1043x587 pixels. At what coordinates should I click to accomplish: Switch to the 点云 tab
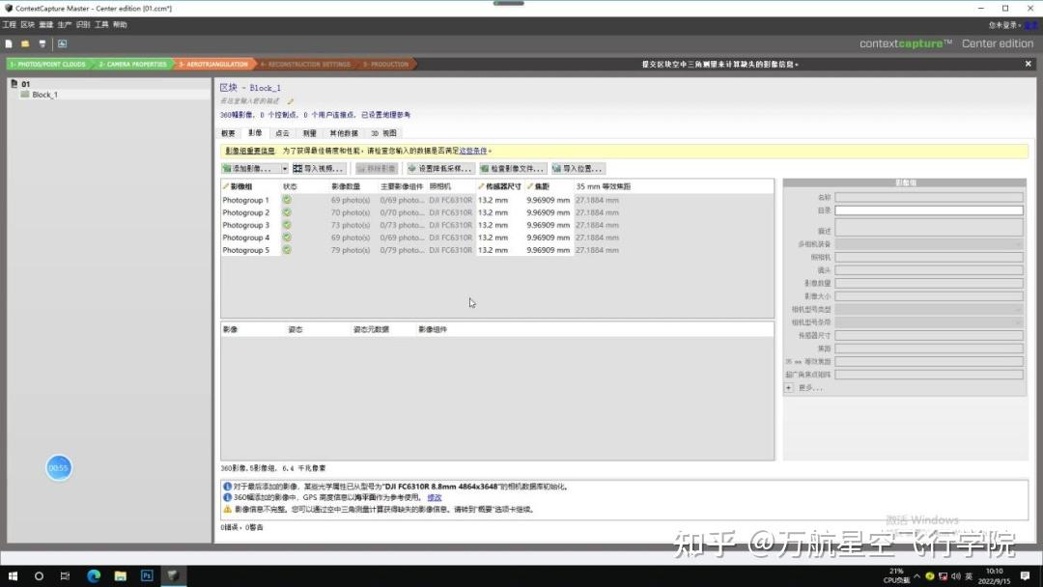tap(281, 132)
